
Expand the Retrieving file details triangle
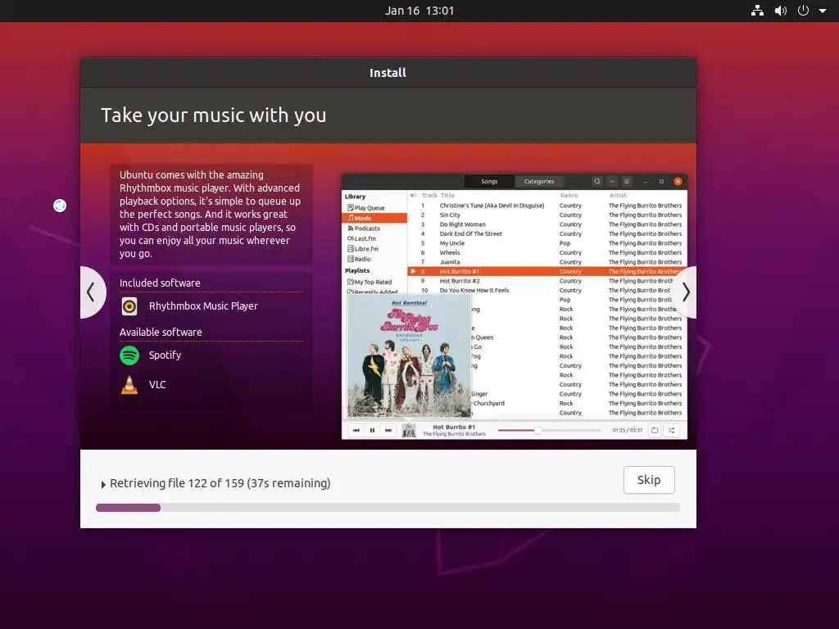pos(102,485)
